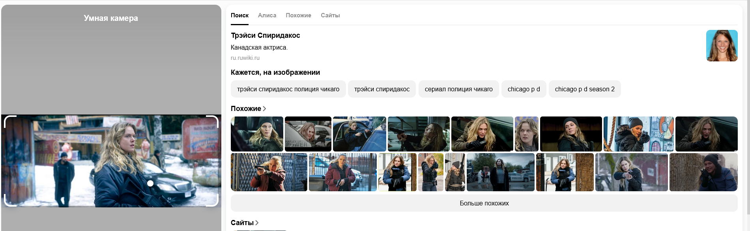Open the actress portrait thumbnail

tap(722, 46)
